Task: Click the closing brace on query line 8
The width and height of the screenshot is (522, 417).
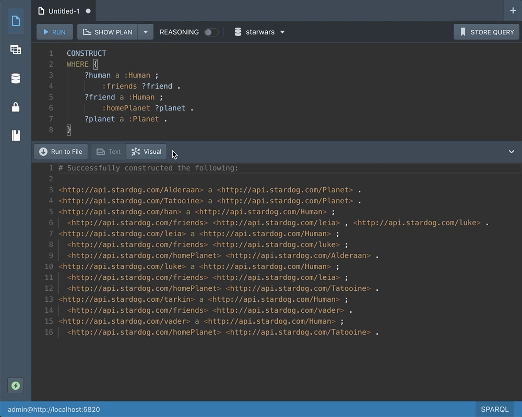Action: coord(69,130)
